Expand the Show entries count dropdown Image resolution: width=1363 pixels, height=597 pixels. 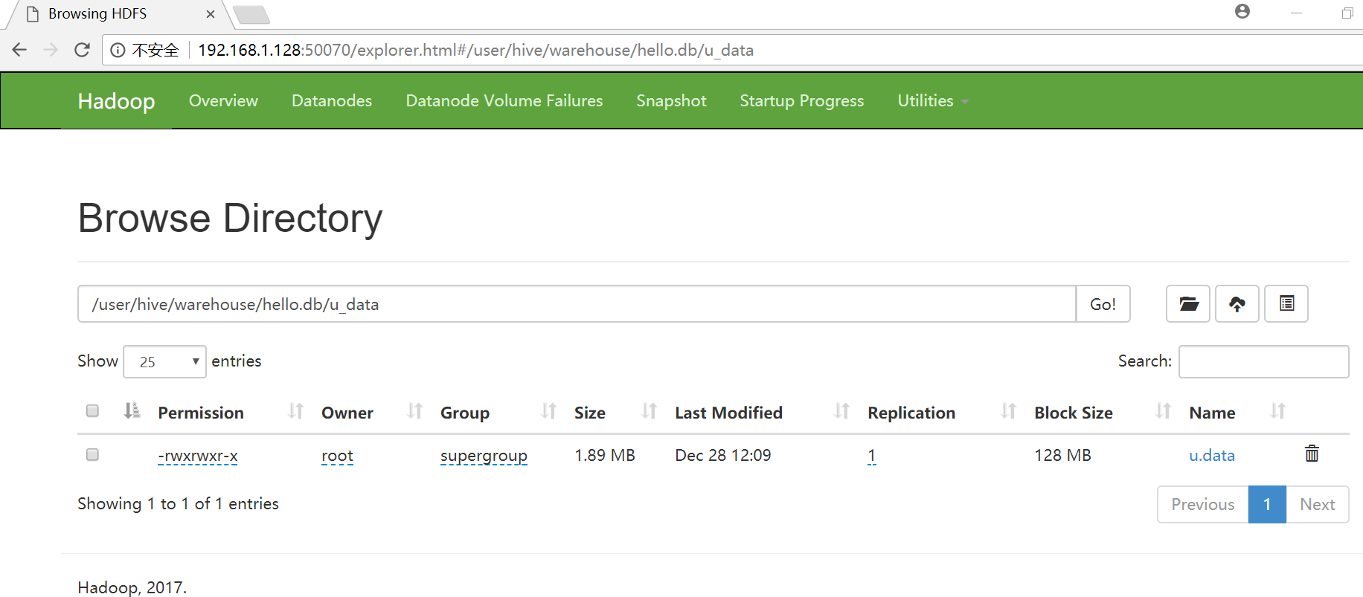pyautogui.click(x=164, y=362)
